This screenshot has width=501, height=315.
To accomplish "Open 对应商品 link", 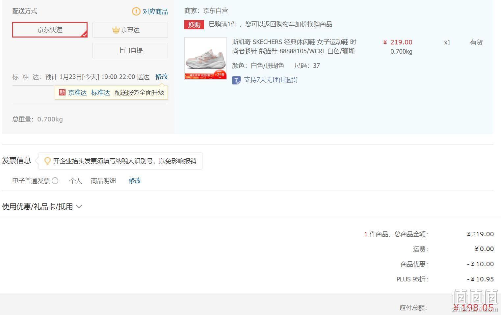I will [155, 12].
